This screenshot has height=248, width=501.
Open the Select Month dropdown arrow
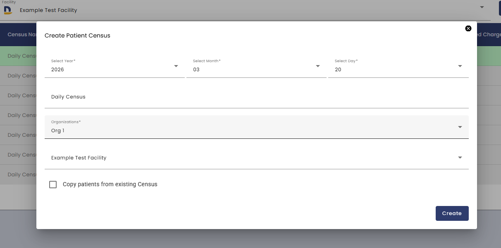tap(318, 66)
